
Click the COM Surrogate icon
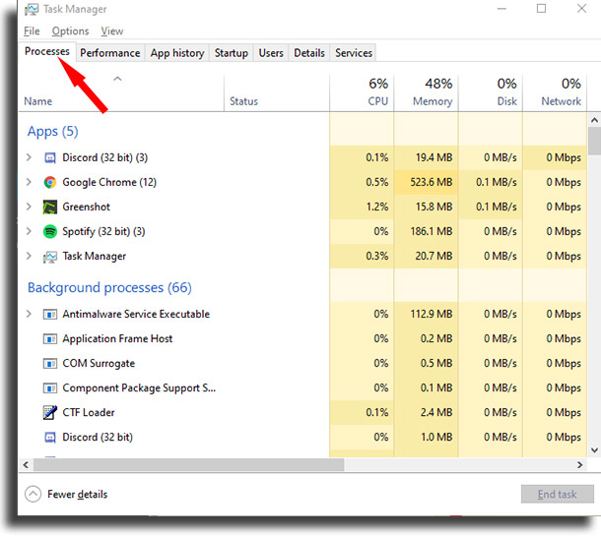pyautogui.click(x=50, y=364)
